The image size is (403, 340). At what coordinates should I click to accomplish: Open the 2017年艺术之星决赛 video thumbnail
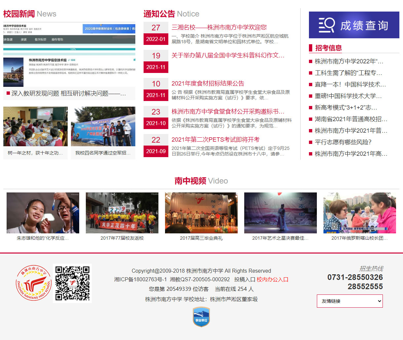tap(280, 213)
